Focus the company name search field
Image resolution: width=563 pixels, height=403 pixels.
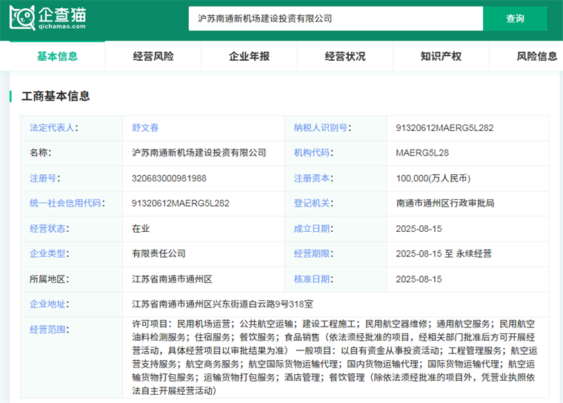[x=336, y=19]
